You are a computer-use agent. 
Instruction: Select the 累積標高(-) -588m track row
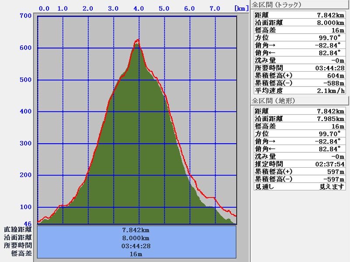click(299, 83)
